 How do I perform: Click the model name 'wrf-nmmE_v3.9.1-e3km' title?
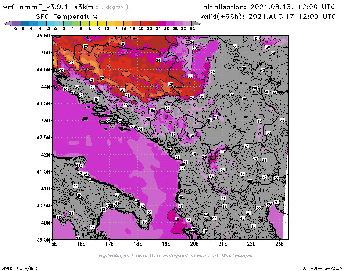(x=48, y=7)
